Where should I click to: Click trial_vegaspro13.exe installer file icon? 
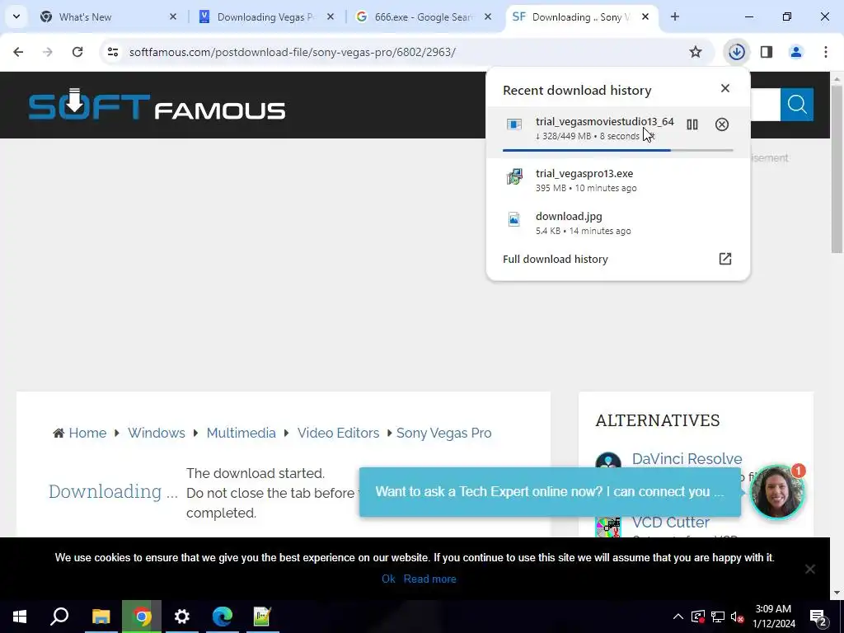pos(514,177)
